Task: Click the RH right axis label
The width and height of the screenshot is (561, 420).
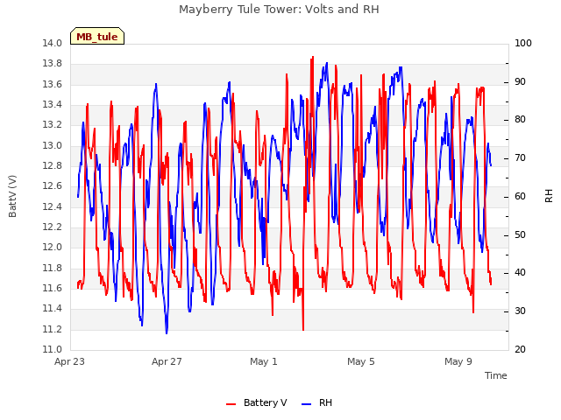Action: click(549, 196)
